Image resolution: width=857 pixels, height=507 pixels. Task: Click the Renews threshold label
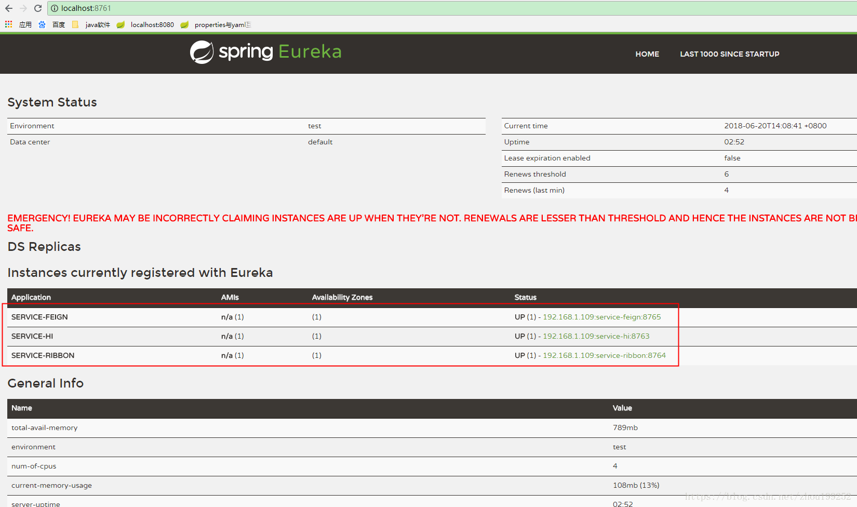pos(535,174)
